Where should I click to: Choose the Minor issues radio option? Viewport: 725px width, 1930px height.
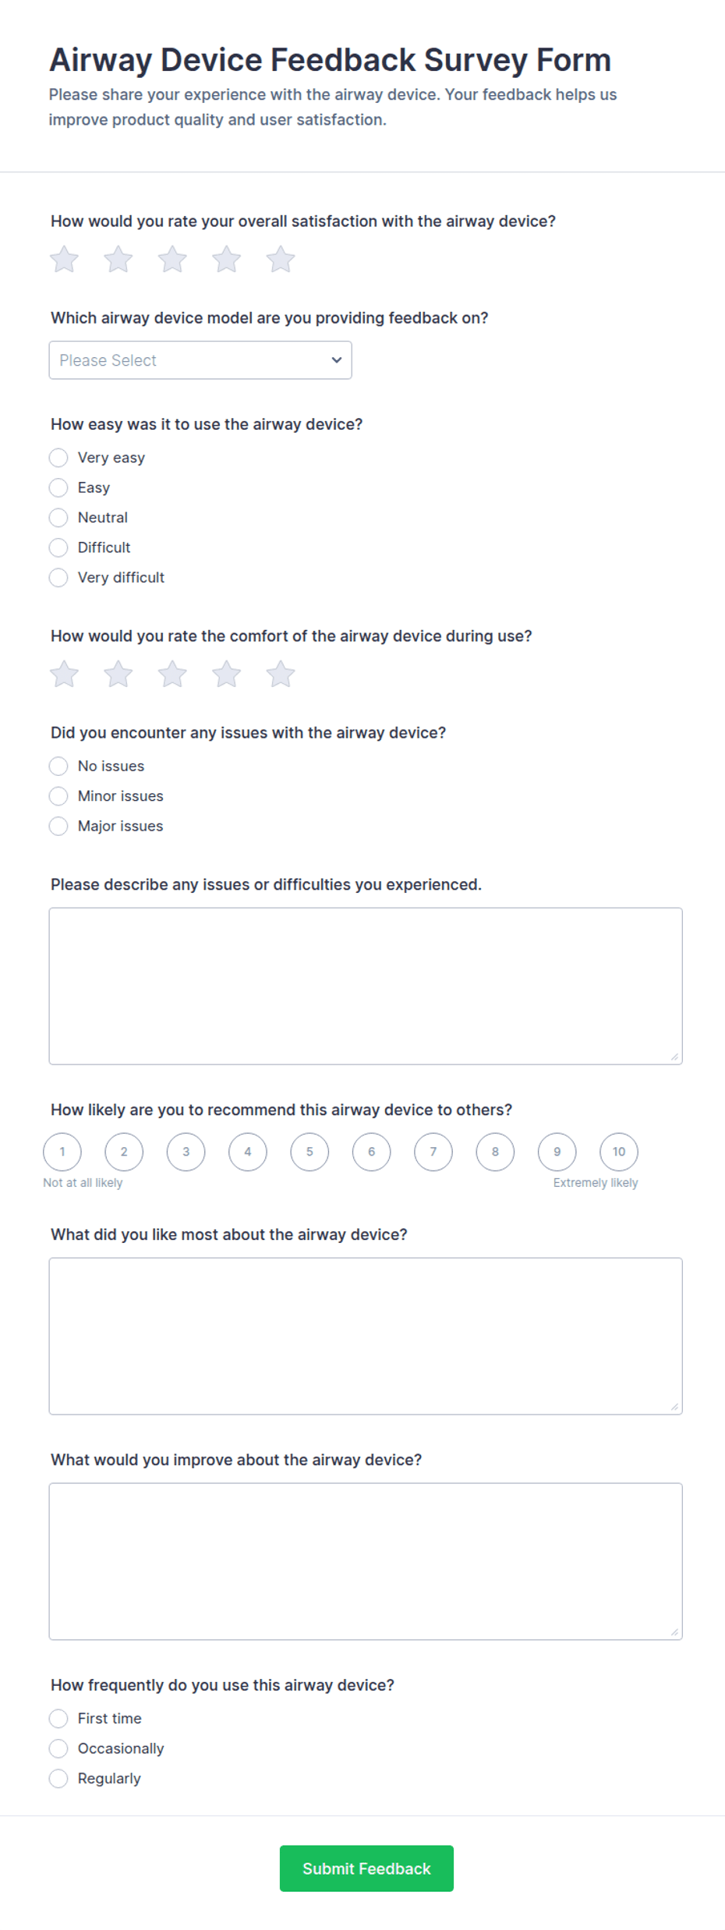tap(58, 796)
